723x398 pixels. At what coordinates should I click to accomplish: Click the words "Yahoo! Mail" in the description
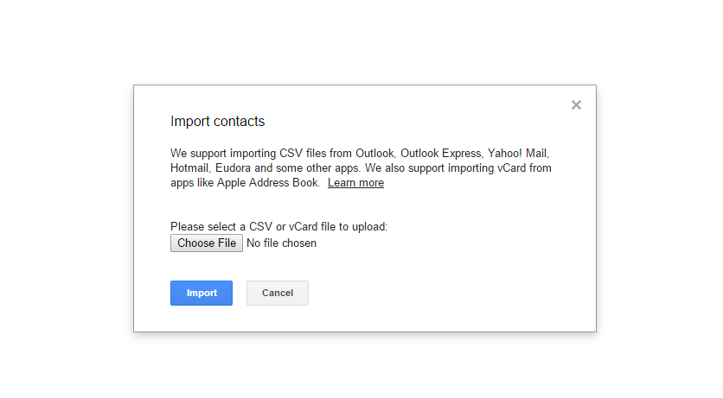518,153
